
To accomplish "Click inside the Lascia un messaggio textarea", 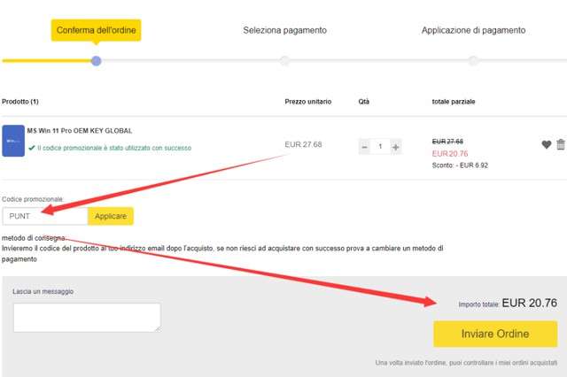I will click(x=86, y=317).
